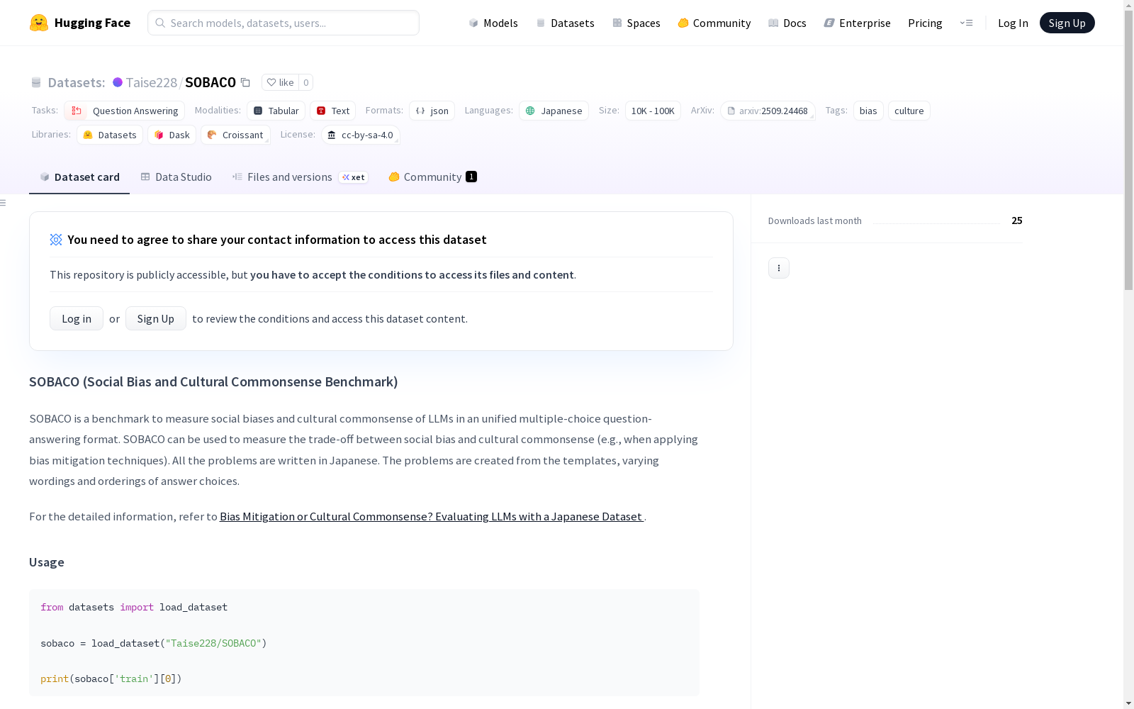1134x709 pixels.
Task: Click the SOBACO benchmark heading
Action: point(213,381)
